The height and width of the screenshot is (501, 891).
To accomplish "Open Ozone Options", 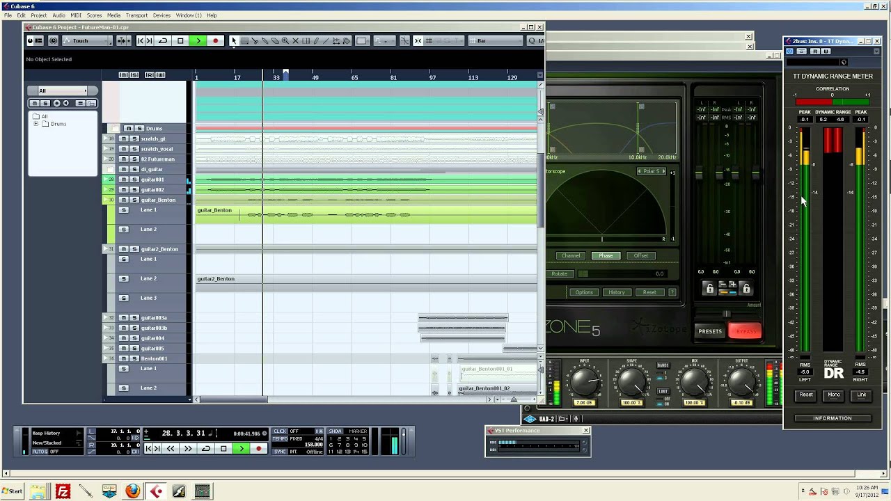I will (x=584, y=292).
